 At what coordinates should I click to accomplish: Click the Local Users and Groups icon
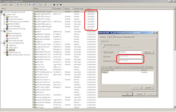point(7,28)
